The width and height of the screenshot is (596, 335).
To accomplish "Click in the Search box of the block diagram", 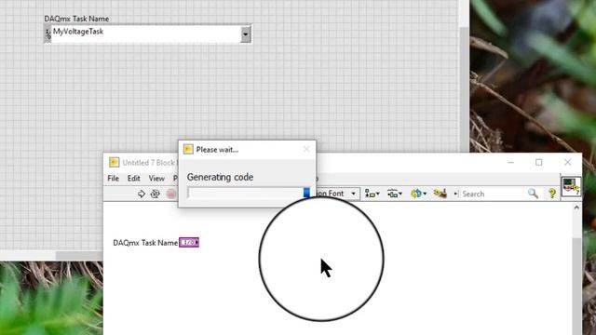I will pyautogui.click(x=494, y=194).
